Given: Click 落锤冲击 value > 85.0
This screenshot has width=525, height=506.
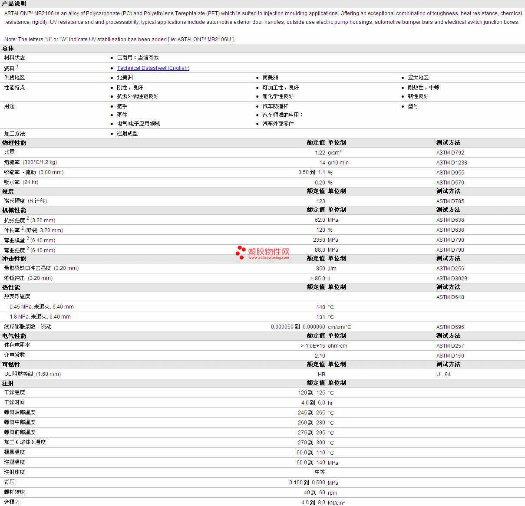Looking at the screenshot, I should 318,279.
